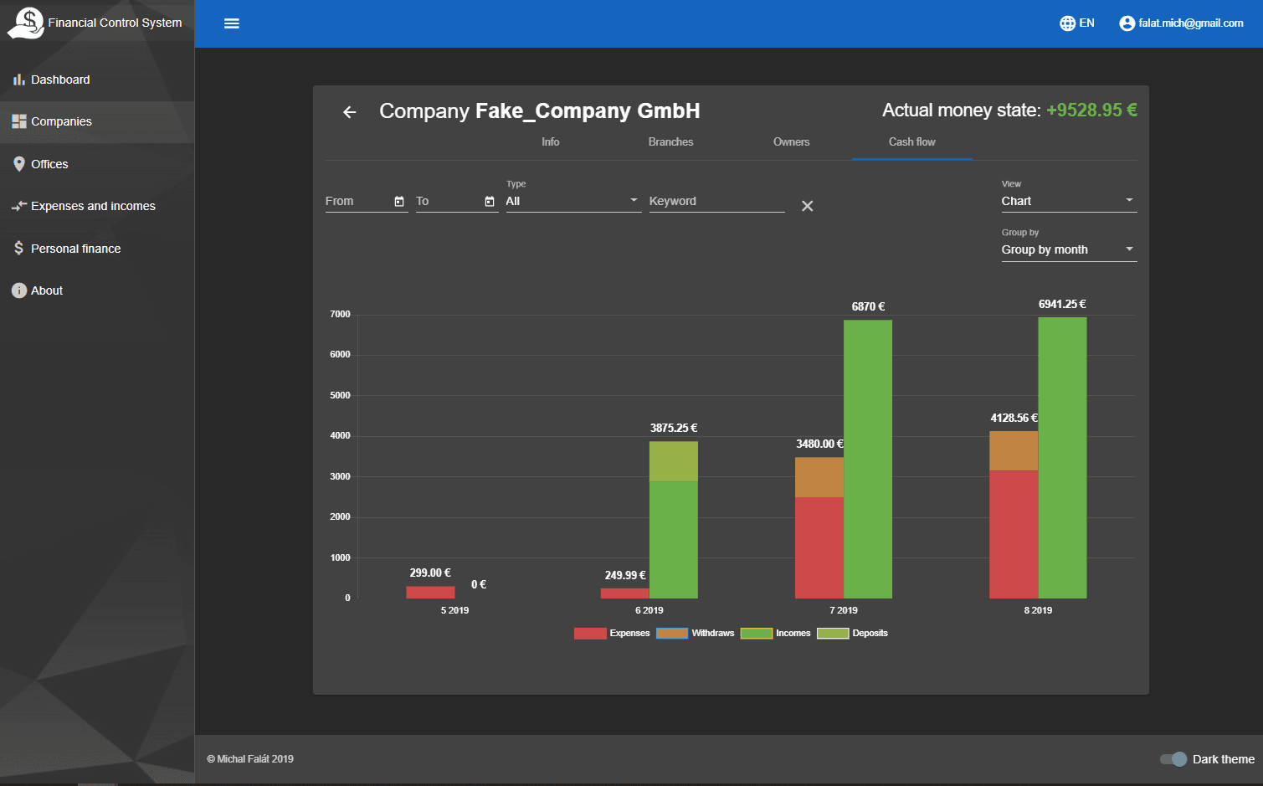1263x786 pixels.
Task: Click the 8 2019 red expenses segment
Action: (x=1014, y=534)
